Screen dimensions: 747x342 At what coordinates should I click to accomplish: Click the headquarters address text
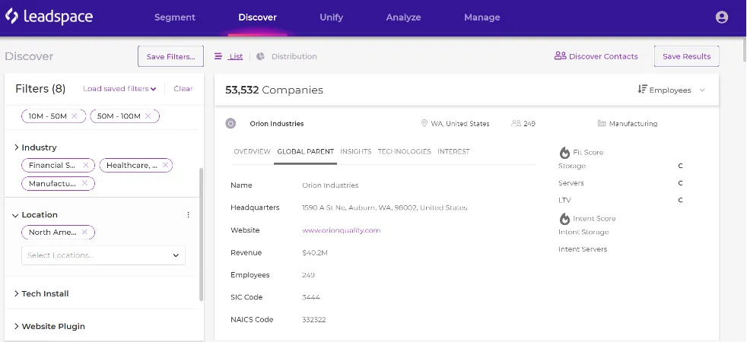tap(384, 207)
